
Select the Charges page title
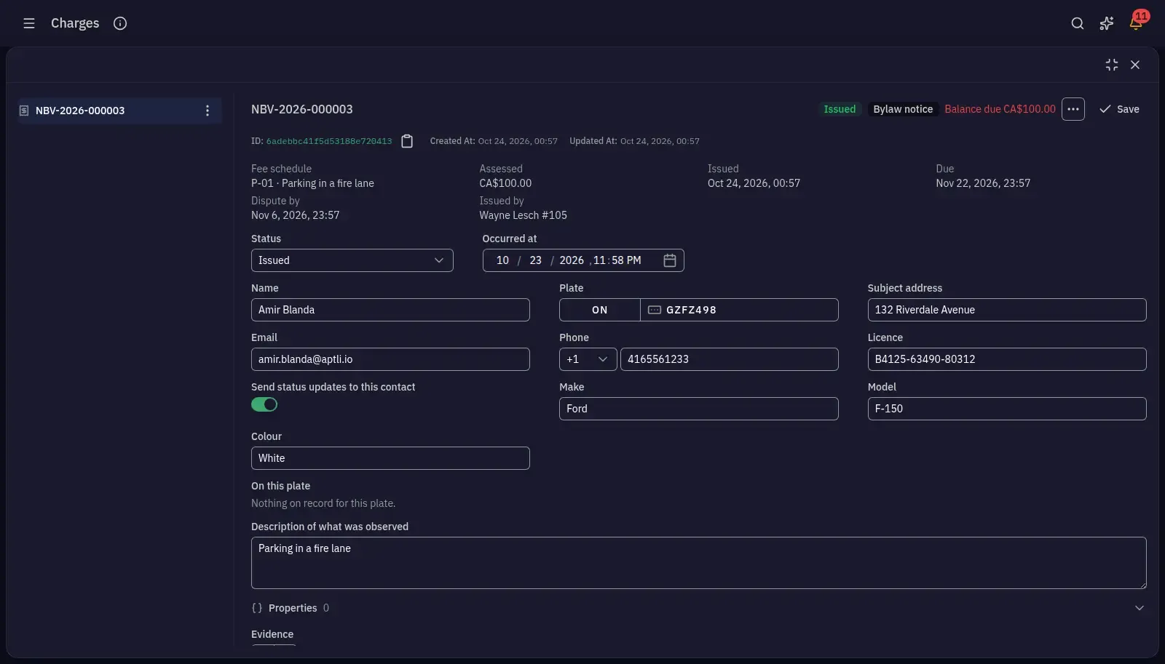coord(75,23)
